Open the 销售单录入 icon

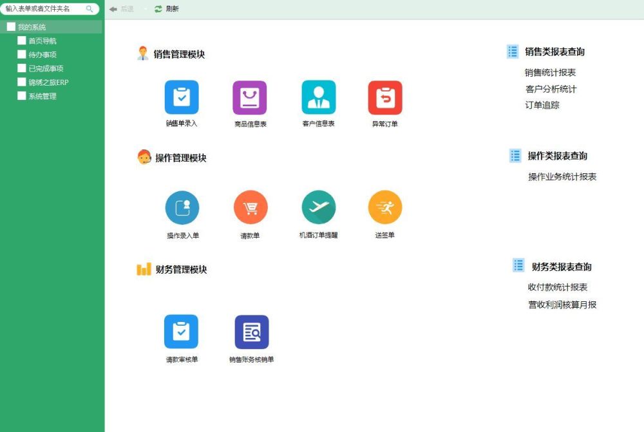pos(182,97)
